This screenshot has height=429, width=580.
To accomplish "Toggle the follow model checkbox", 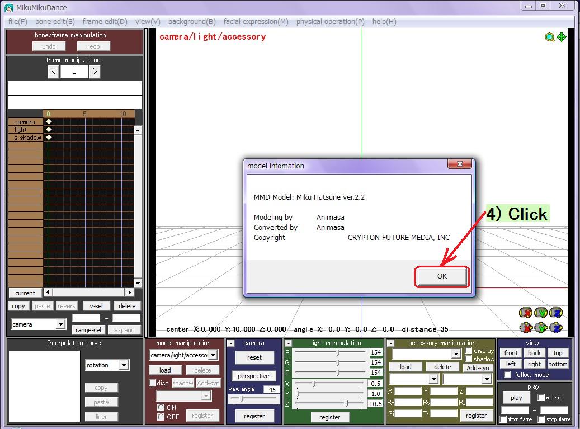I will point(508,375).
